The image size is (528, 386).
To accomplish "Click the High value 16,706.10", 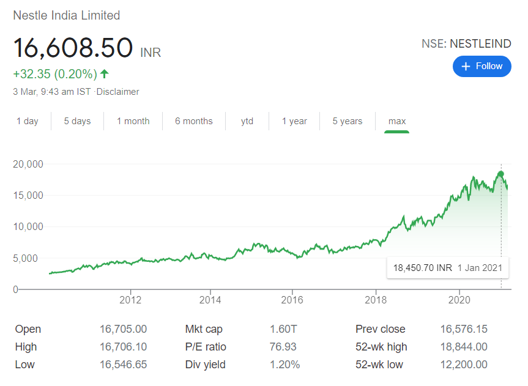I will coord(123,347).
